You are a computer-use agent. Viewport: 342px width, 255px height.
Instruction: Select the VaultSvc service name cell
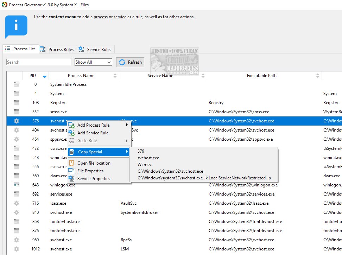tap(128, 203)
